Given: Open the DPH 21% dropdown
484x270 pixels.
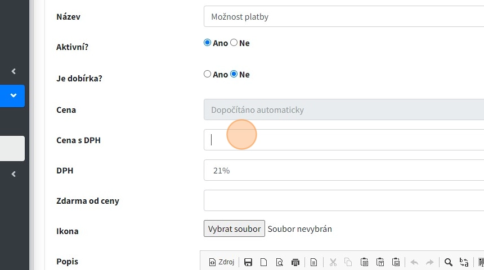Looking at the screenshot, I should click(343, 170).
